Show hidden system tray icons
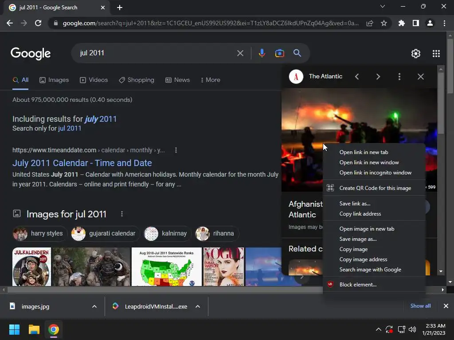 tap(378, 329)
